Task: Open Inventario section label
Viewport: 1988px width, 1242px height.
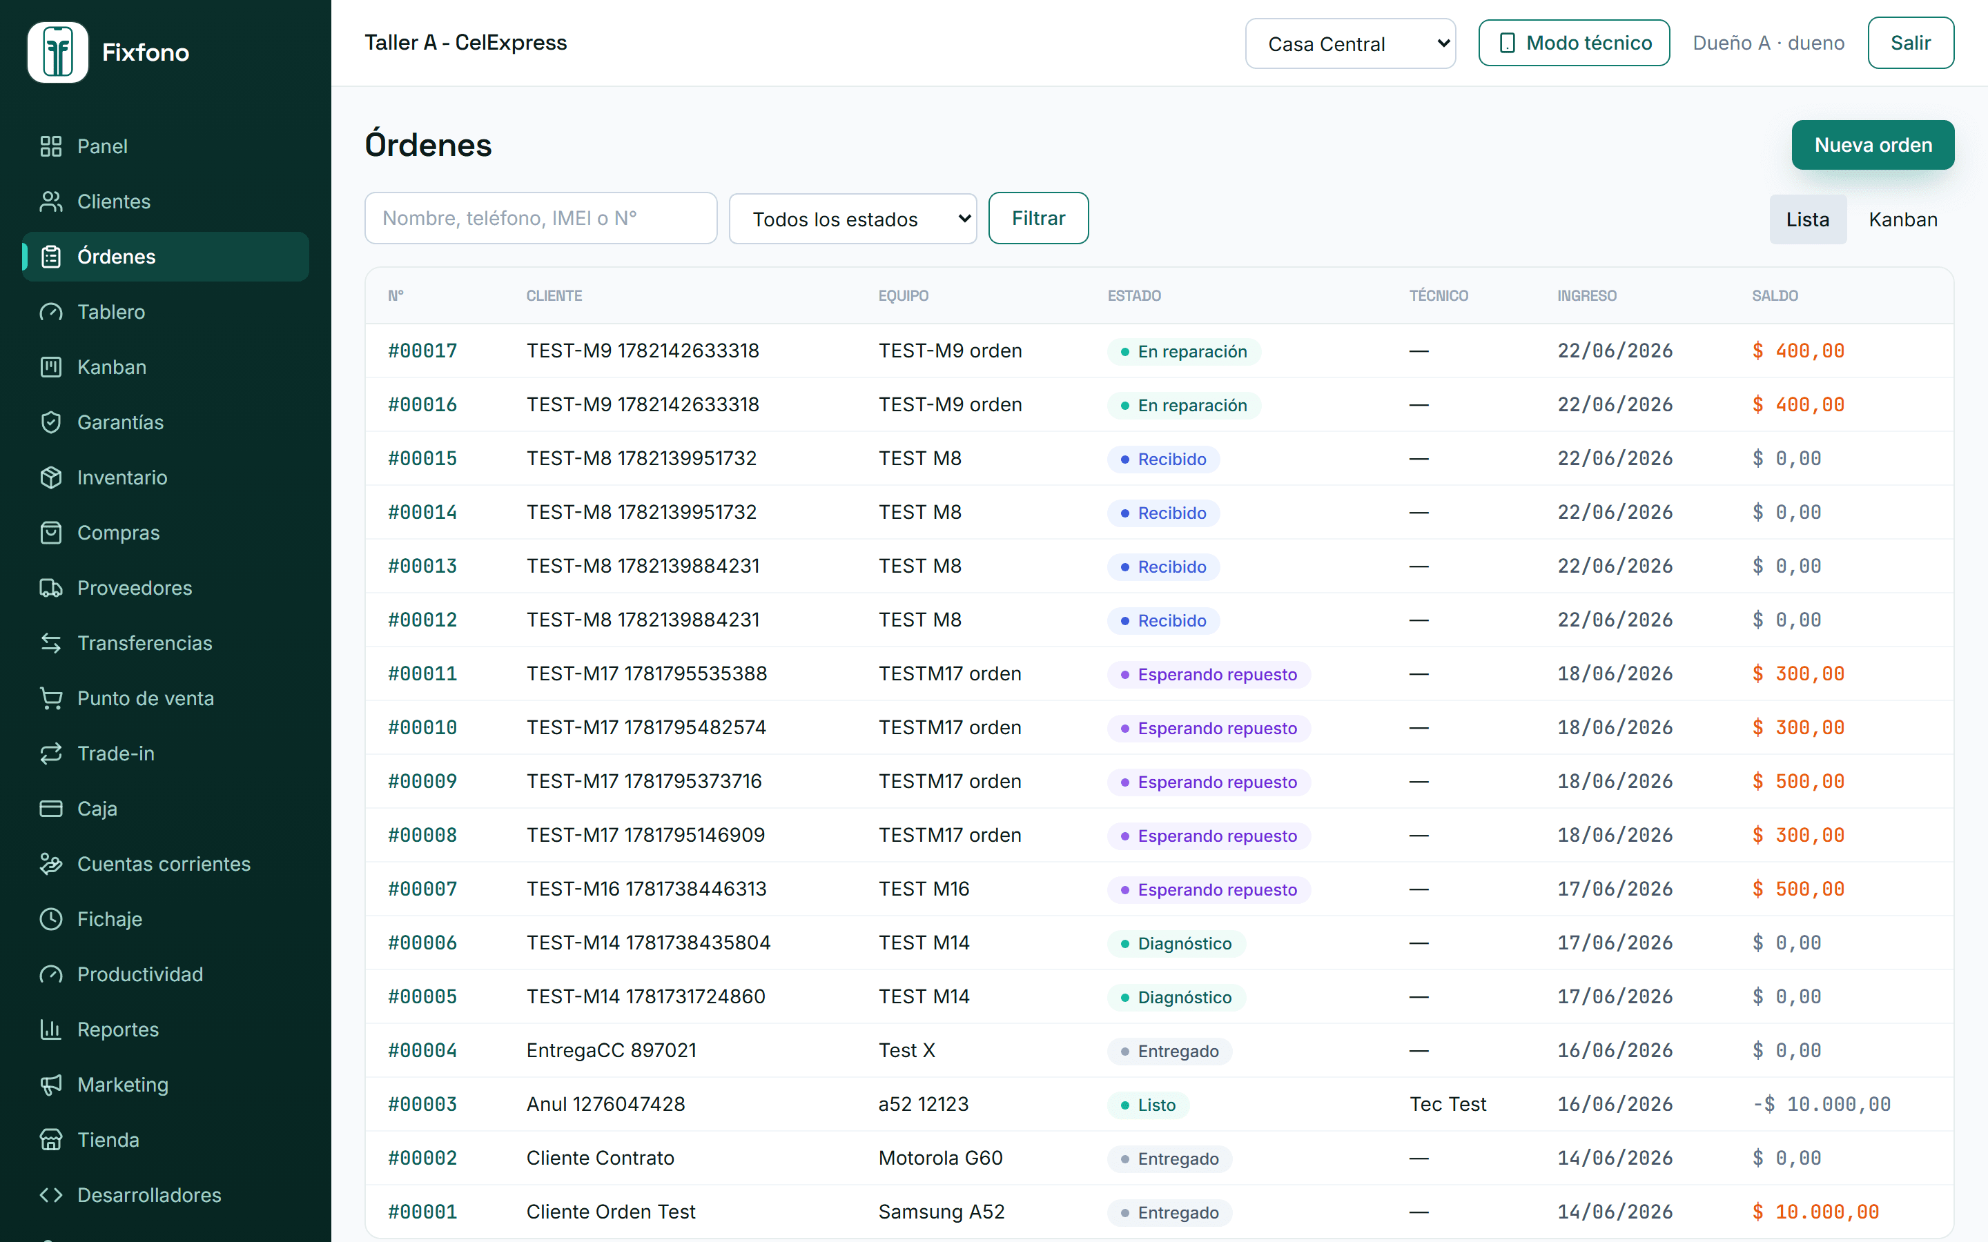Action: [122, 477]
